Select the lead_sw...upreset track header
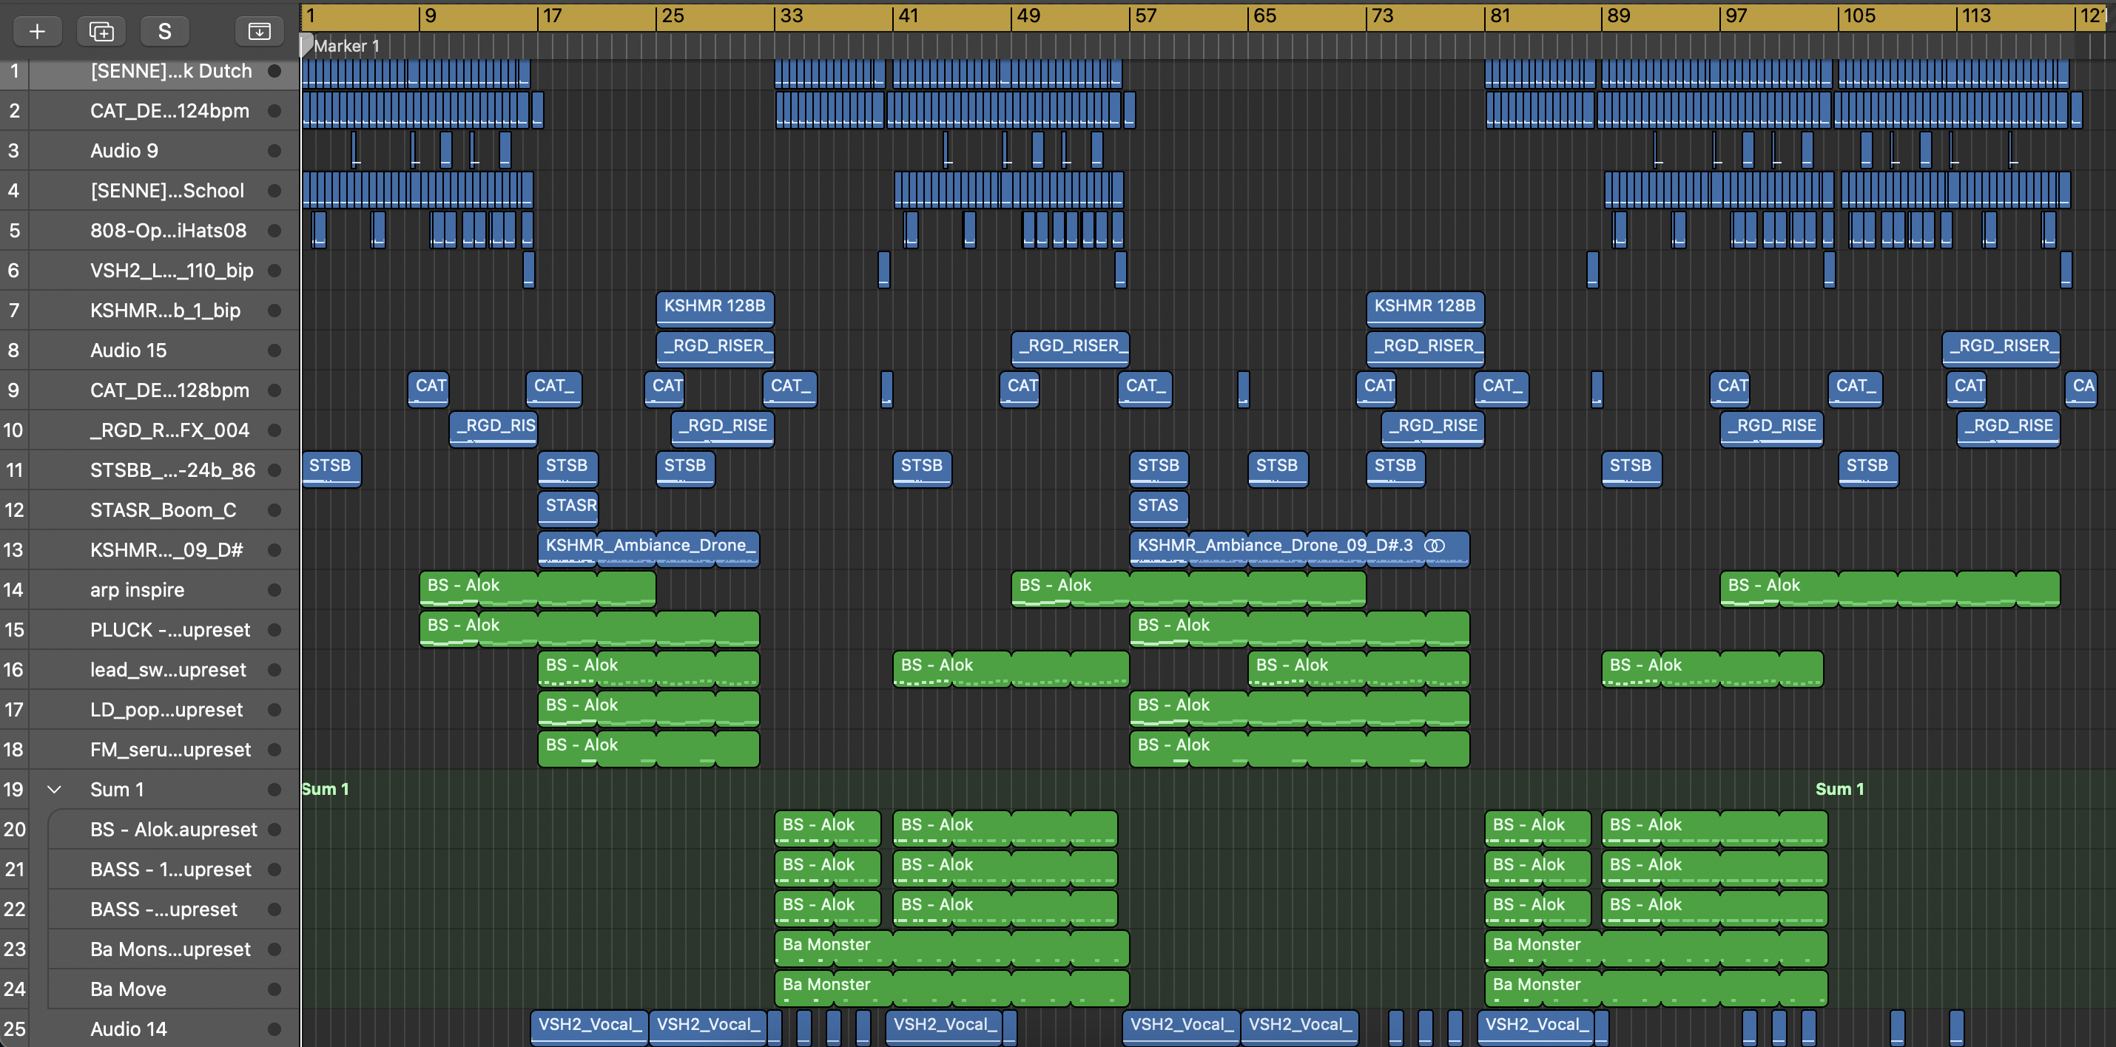Image resolution: width=2116 pixels, height=1047 pixels. 149,669
